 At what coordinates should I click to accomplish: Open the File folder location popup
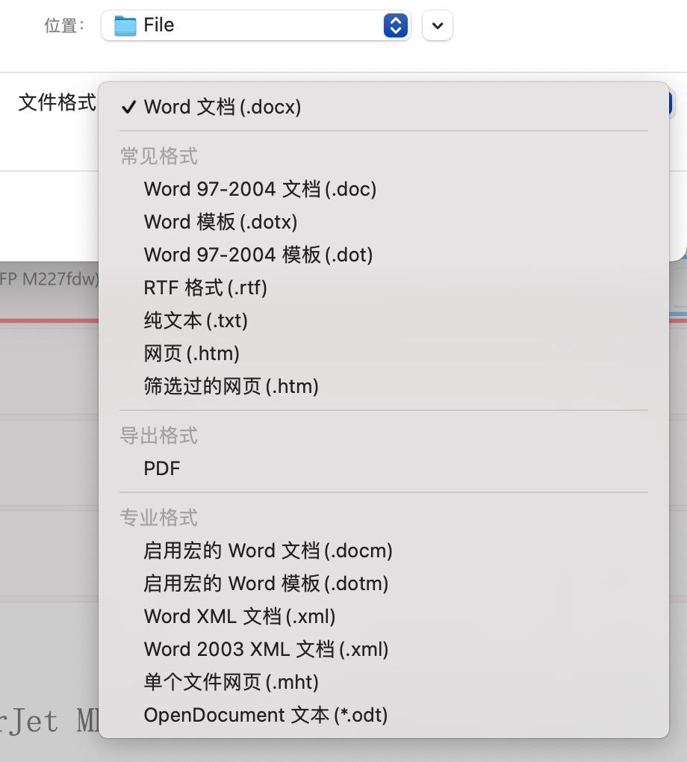(x=254, y=25)
